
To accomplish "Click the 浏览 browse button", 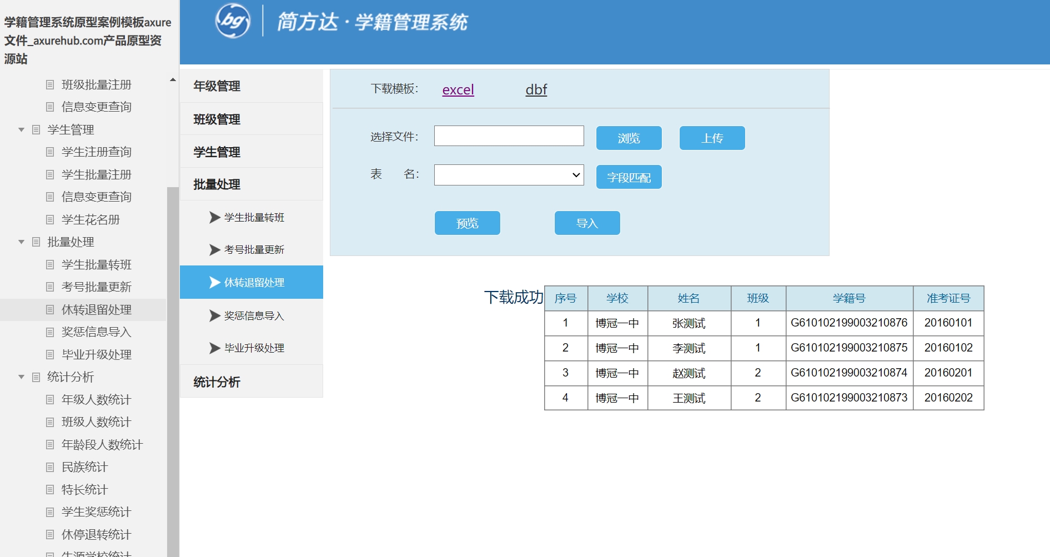I will [629, 138].
